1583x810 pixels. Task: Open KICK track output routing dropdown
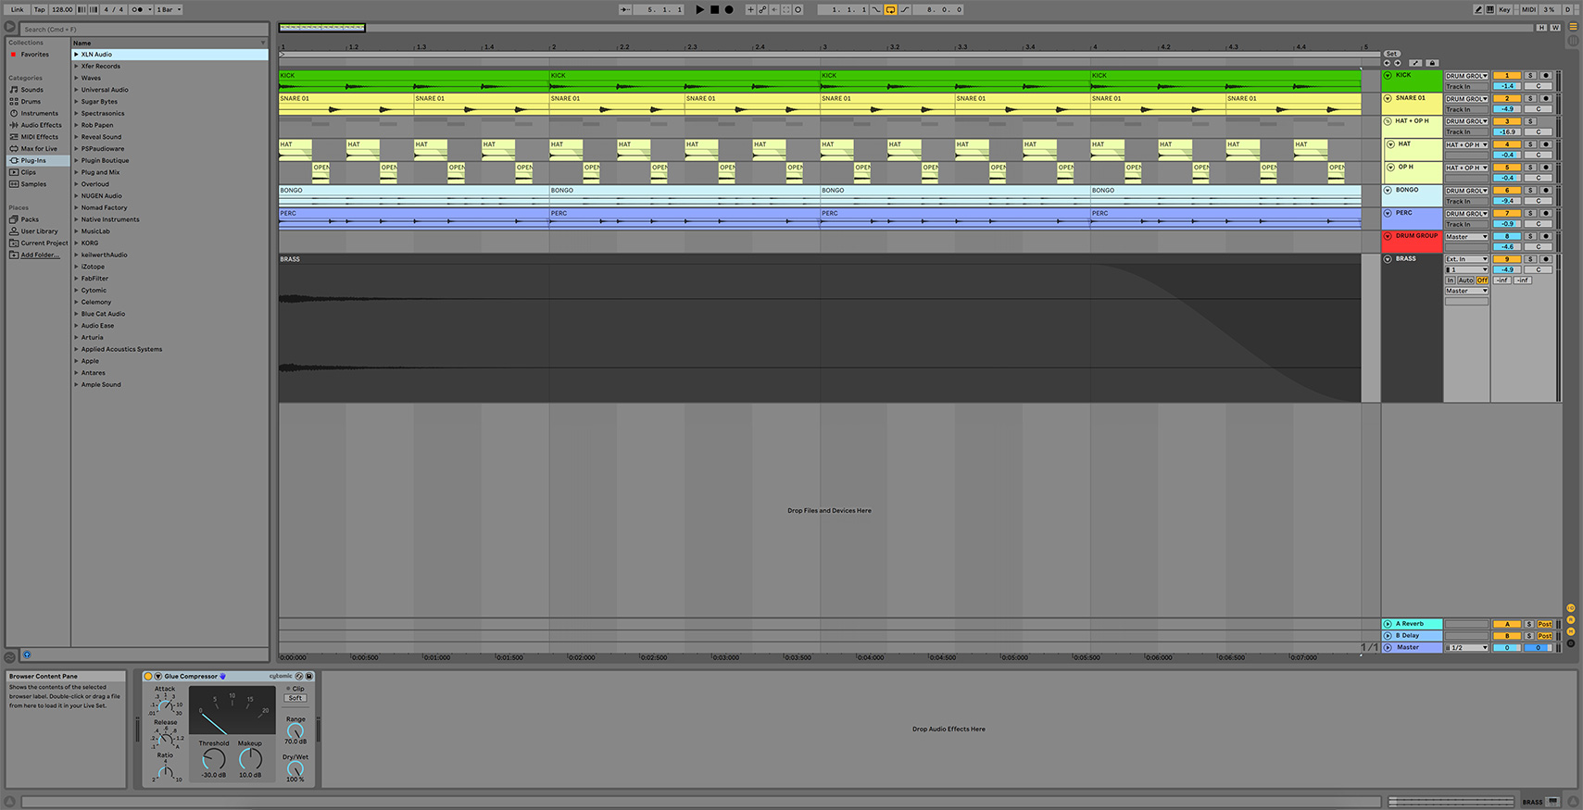coord(1466,76)
